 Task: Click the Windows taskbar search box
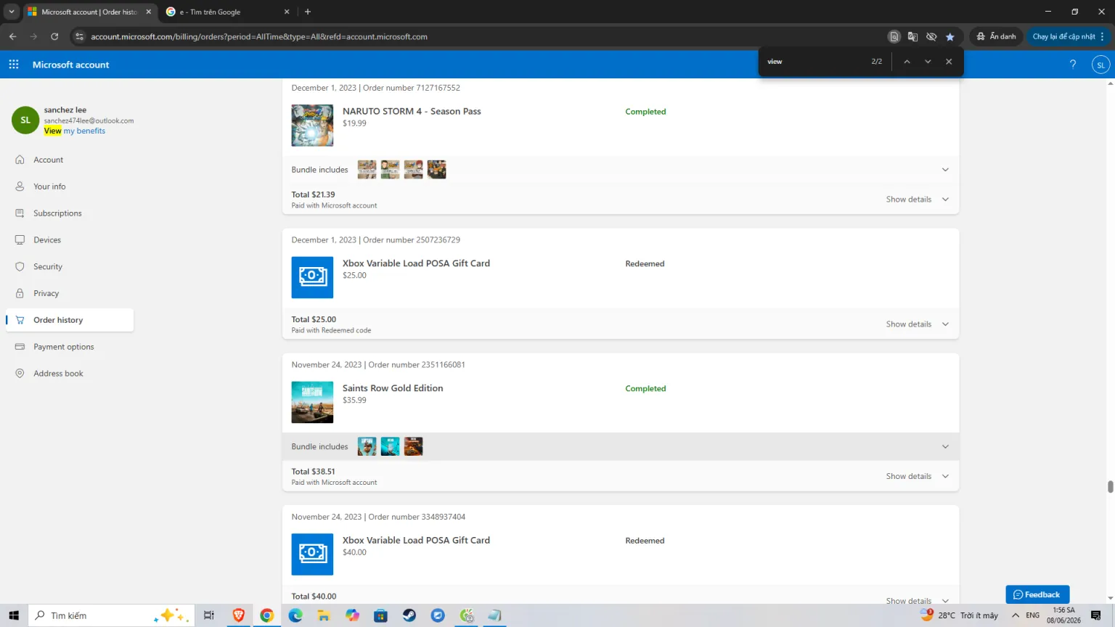tap(111, 615)
